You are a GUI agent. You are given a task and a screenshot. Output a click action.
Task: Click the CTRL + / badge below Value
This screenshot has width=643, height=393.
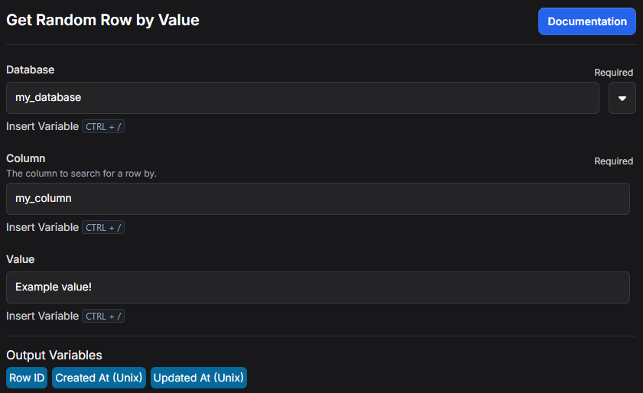click(103, 316)
